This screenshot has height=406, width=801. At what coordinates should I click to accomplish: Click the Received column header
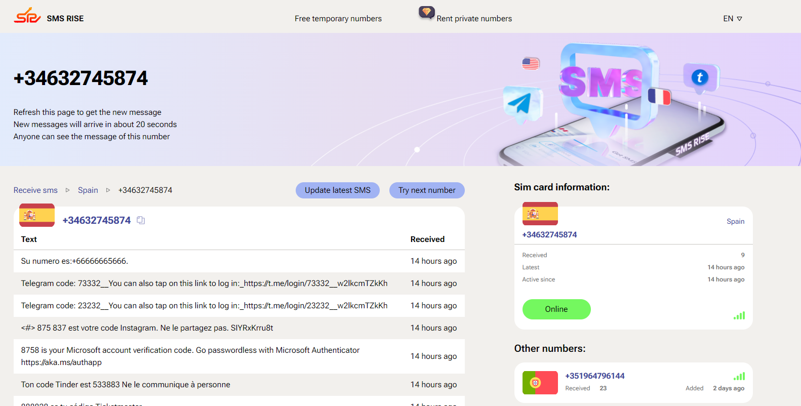pos(427,239)
